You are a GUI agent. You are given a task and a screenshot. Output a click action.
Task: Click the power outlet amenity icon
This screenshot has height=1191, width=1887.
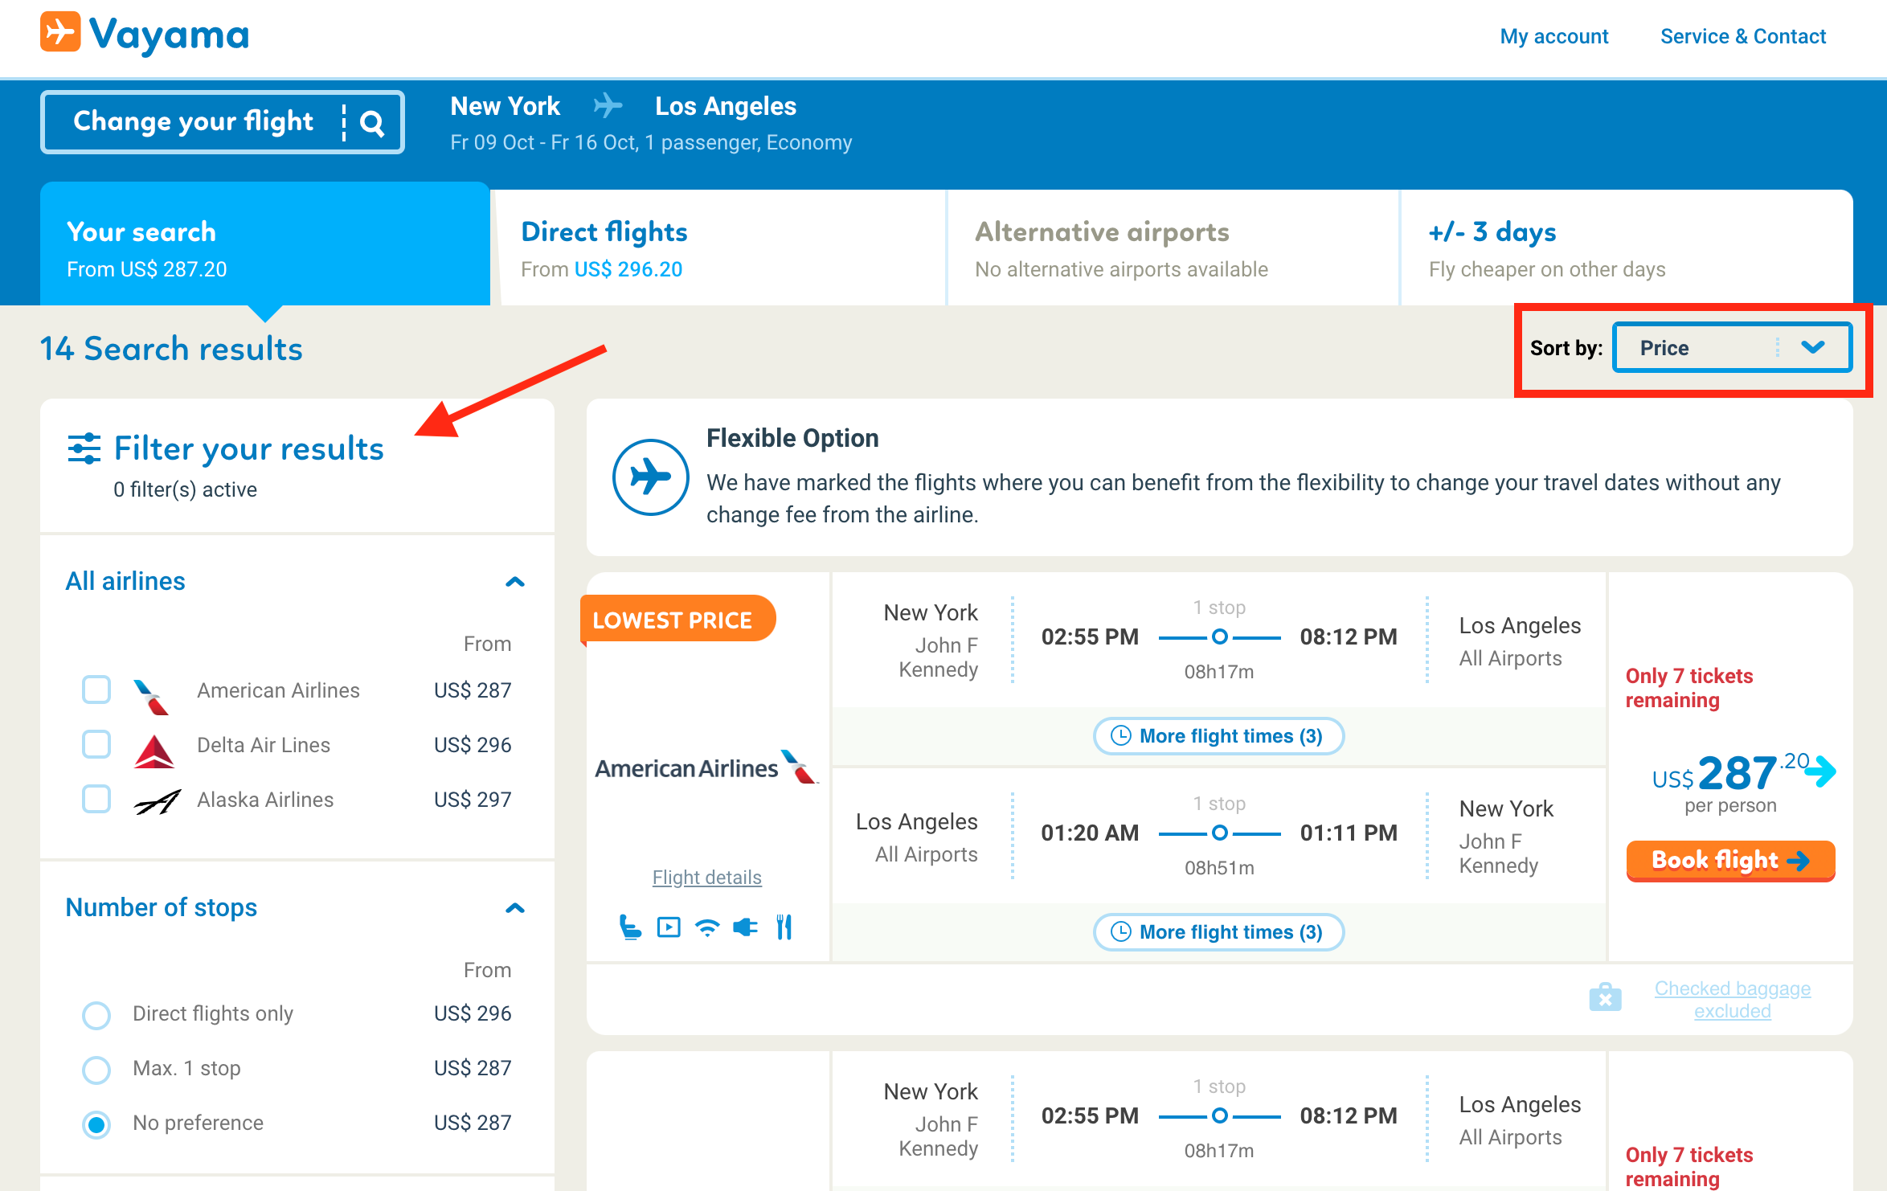click(x=746, y=927)
